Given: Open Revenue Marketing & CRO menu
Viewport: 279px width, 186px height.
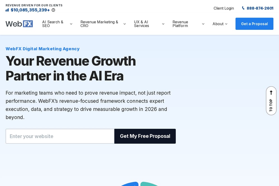Looking at the screenshot, I should (x=99, y=24).
